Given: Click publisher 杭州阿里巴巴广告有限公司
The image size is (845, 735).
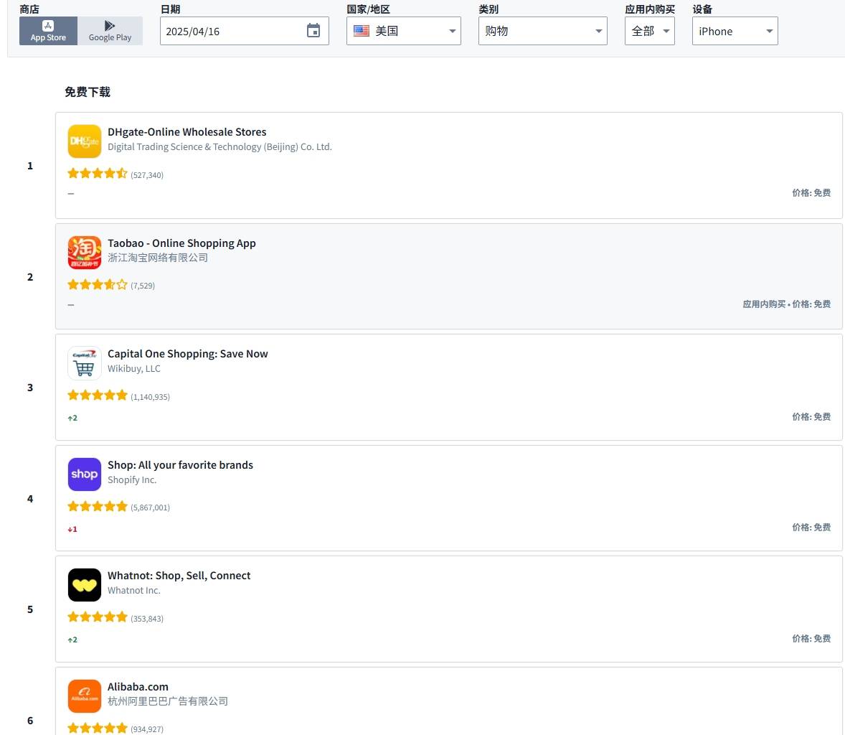Looking at the screenshot, I should 168,701.
